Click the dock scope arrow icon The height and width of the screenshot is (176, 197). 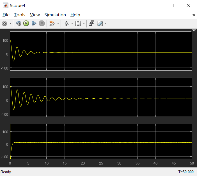coord(194,15)
